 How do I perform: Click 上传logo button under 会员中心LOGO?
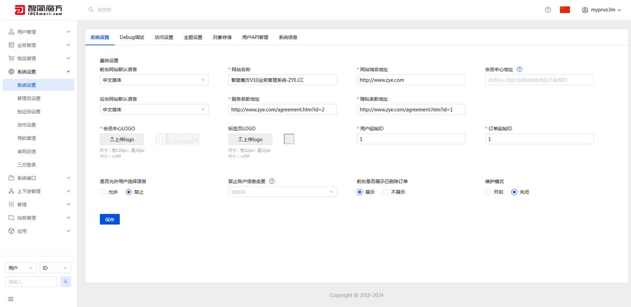pyautogui.click(x=121, y=139)
